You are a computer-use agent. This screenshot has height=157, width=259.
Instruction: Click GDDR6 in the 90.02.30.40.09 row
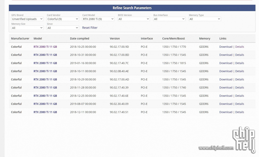pyautogui.click(x=204, y=104)
